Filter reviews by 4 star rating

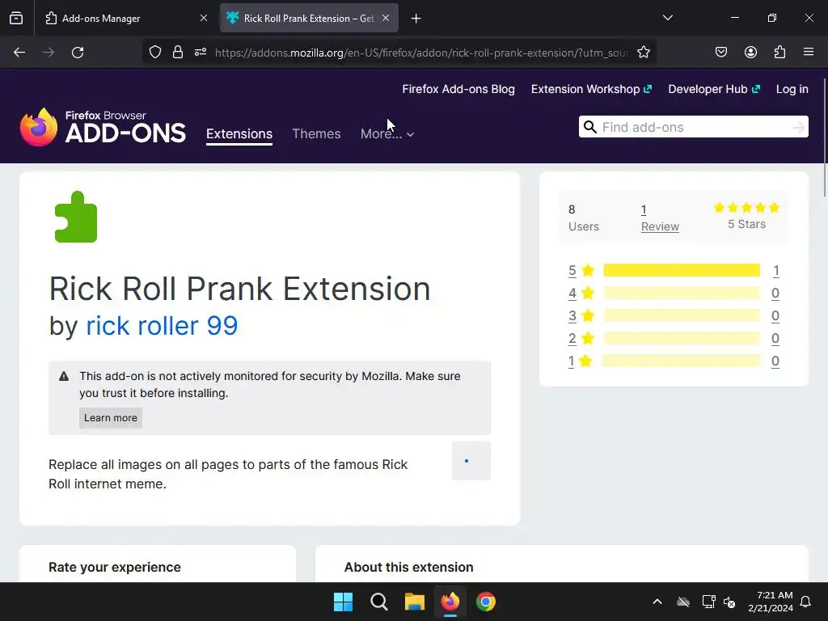coord(581,293)
